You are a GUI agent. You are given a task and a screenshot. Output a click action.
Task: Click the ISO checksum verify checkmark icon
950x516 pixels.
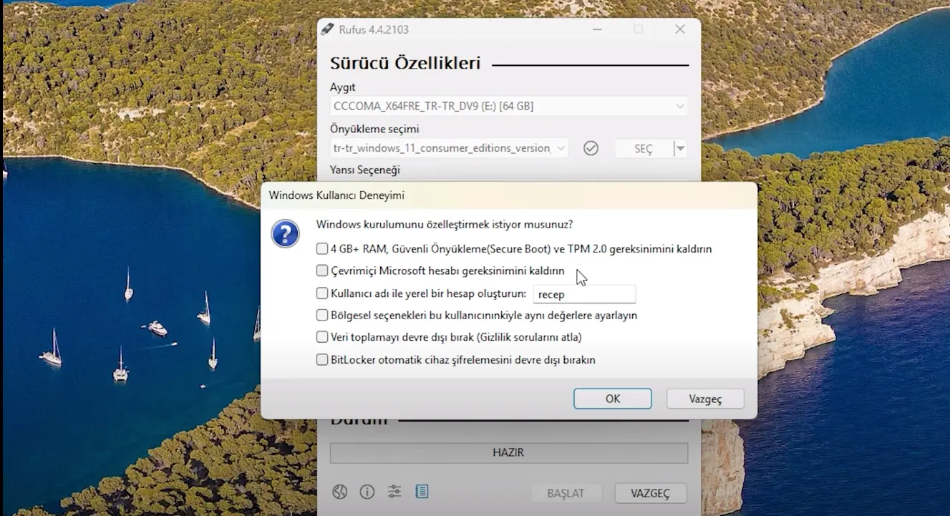pos(591,148)
